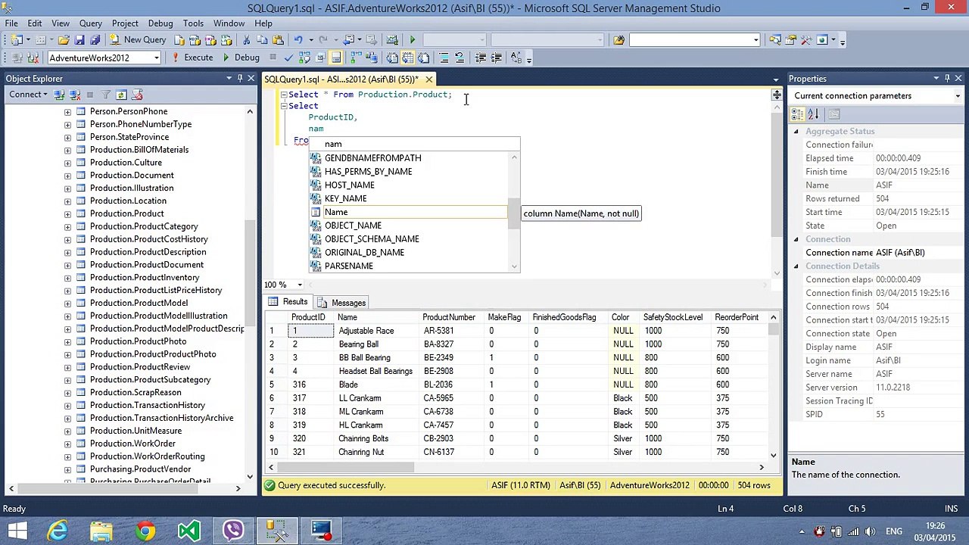Switch to the Results tab
Viewport: 969px width, 545px height.
(x=288, y=302)
